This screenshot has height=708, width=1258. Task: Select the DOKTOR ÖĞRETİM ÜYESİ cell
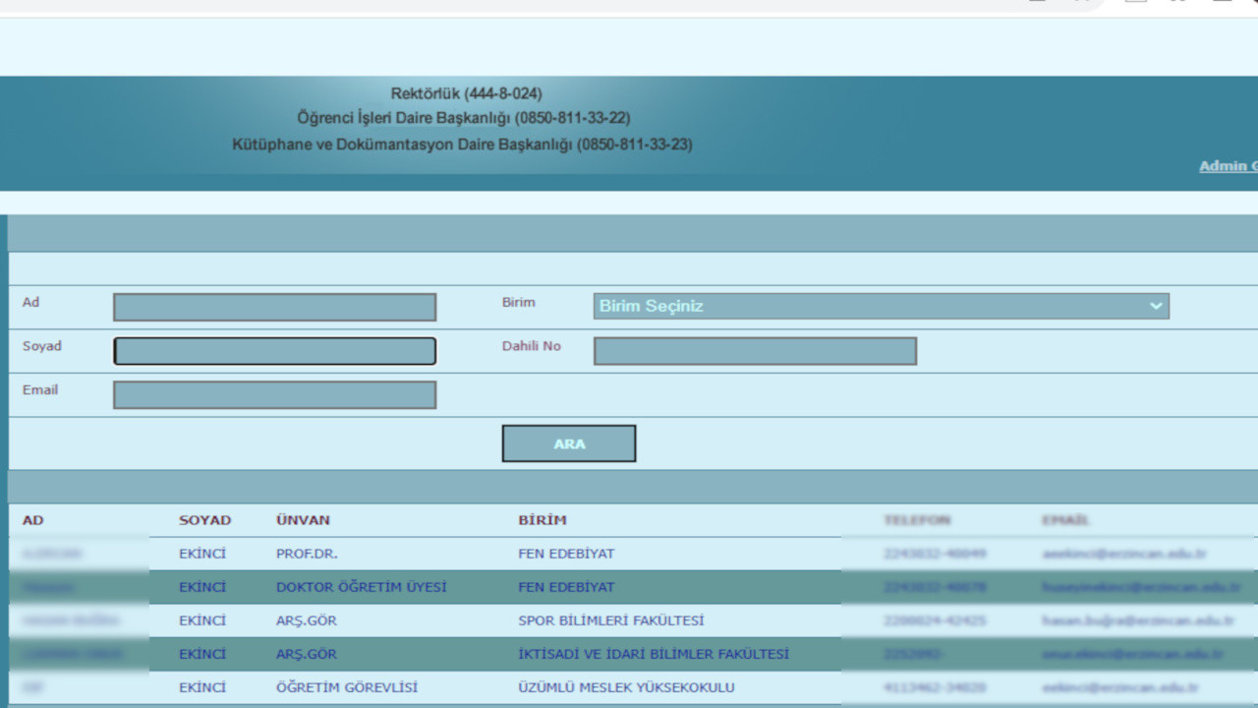(x=361, y=587)
